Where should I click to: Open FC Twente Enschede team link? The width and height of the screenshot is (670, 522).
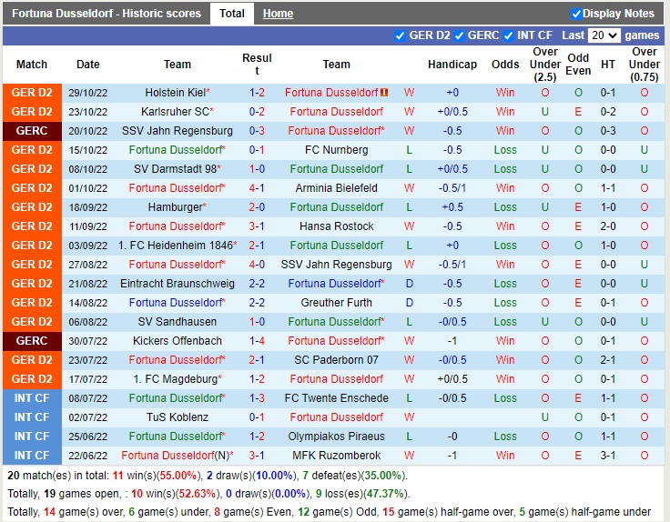point(336,398)
